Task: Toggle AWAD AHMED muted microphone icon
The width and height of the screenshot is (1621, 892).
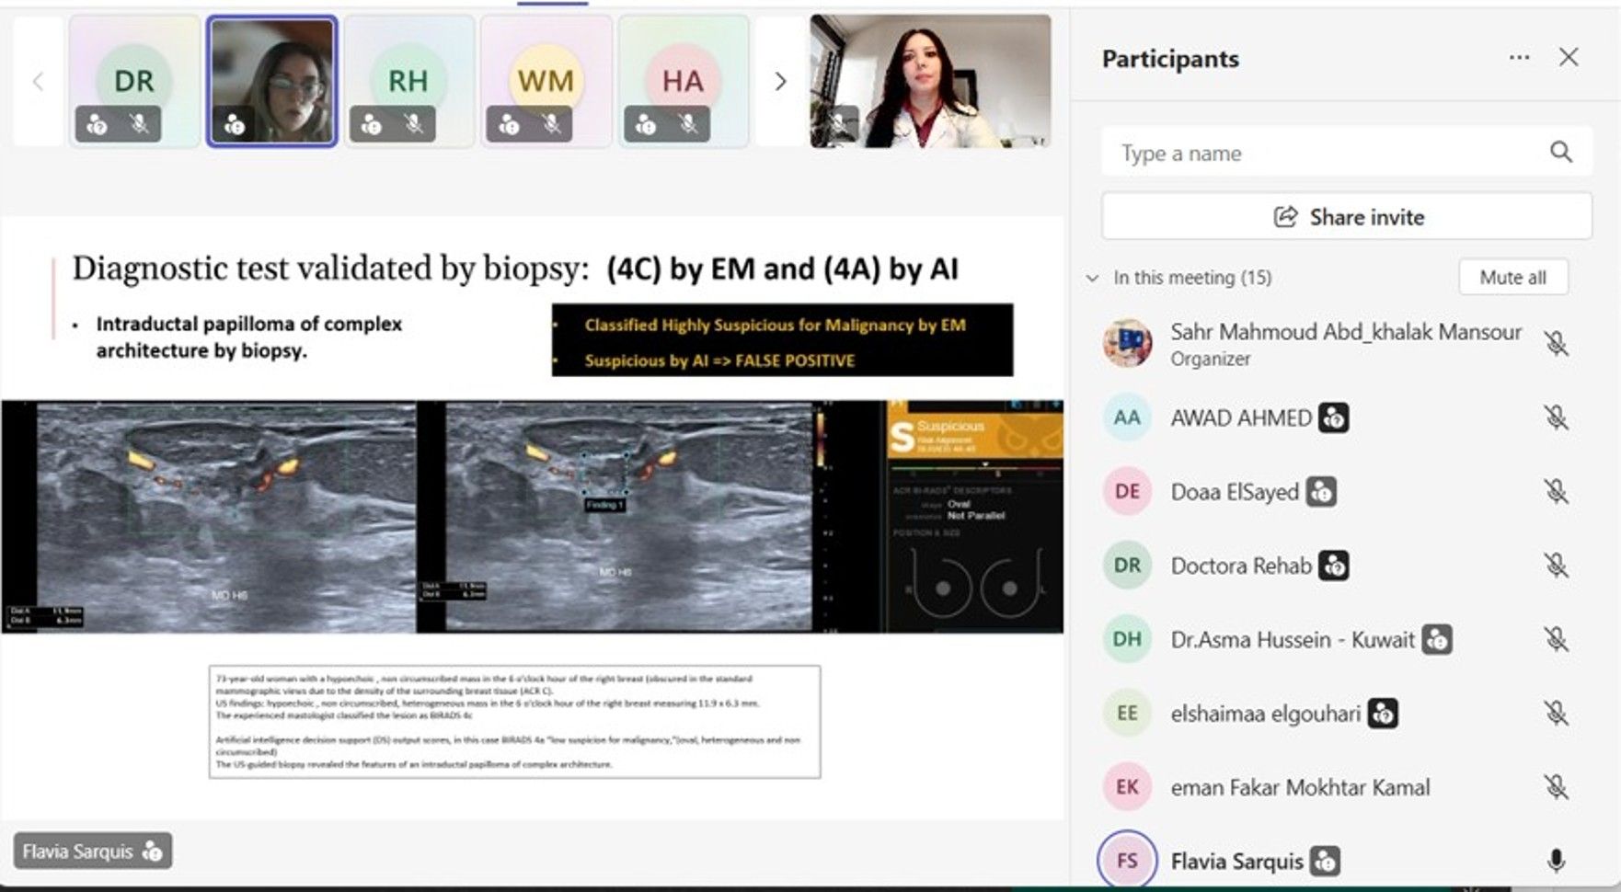Action: point(1556,417)
